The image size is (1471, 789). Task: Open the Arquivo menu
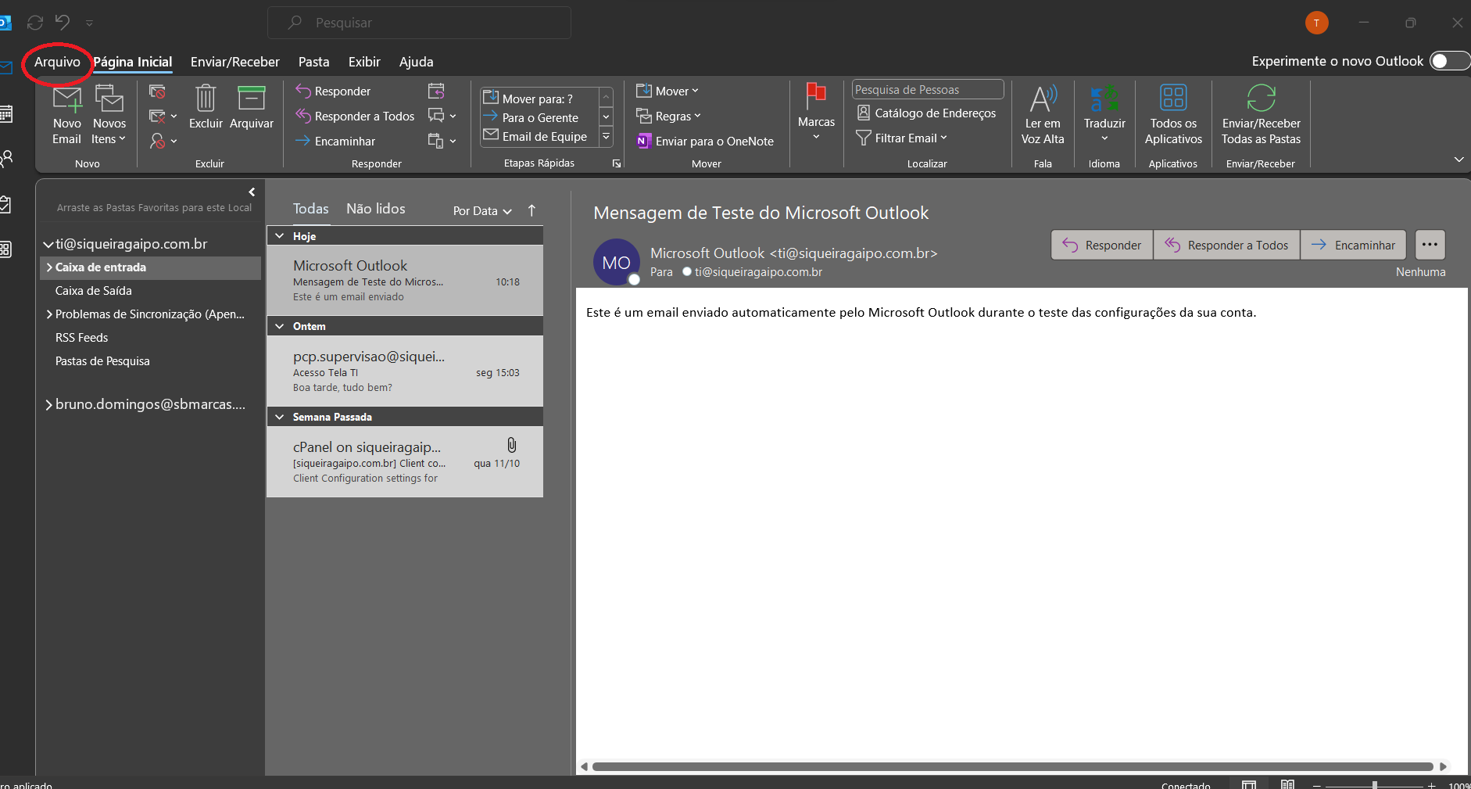click(x=57, y=62)
